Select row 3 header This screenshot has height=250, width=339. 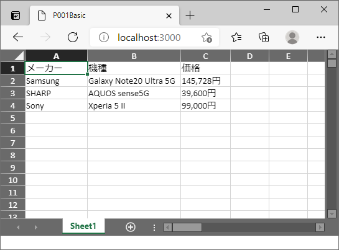(x=13, y=93)
